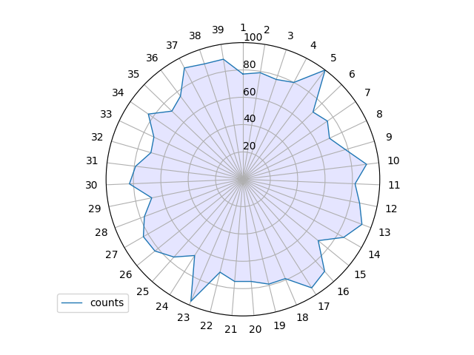The image size is (474, 355).
Task: Click angular axis label 14
Action: [x=374, y=254]
